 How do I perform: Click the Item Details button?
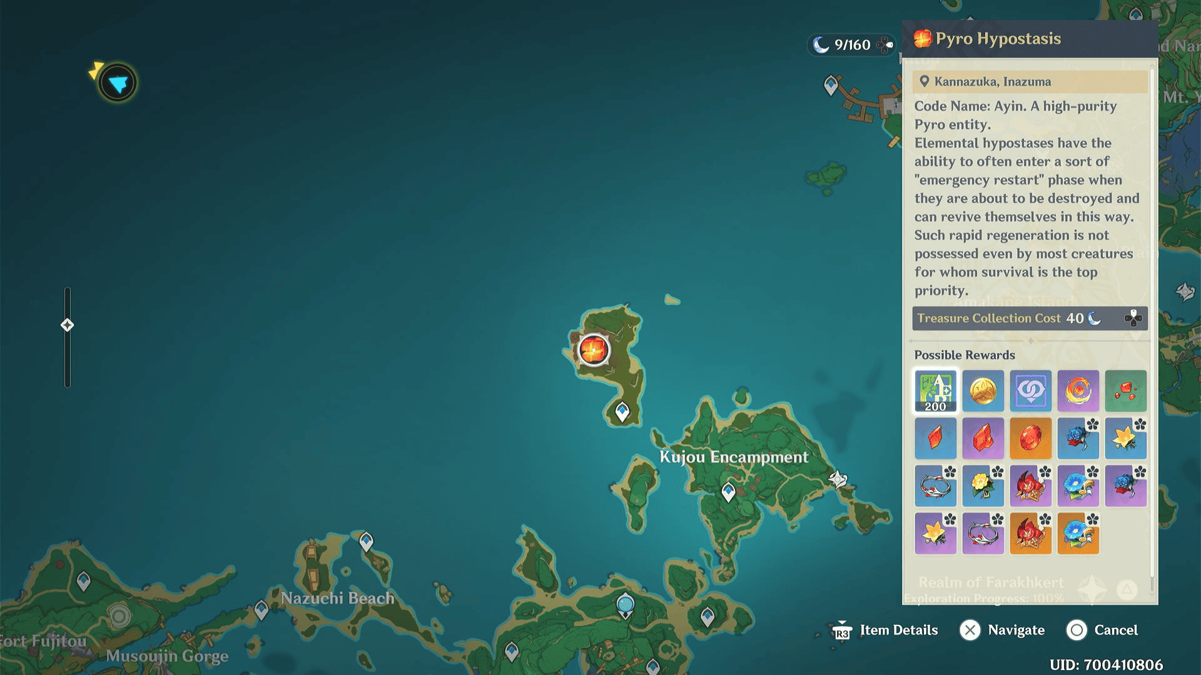click(x=898, y=630)
